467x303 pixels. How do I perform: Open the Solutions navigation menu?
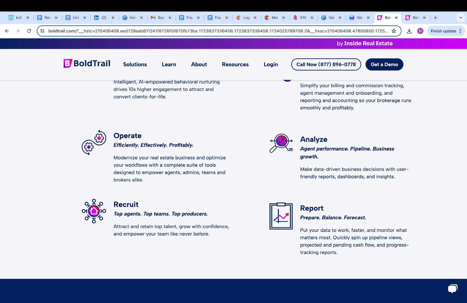pos(135,64)
